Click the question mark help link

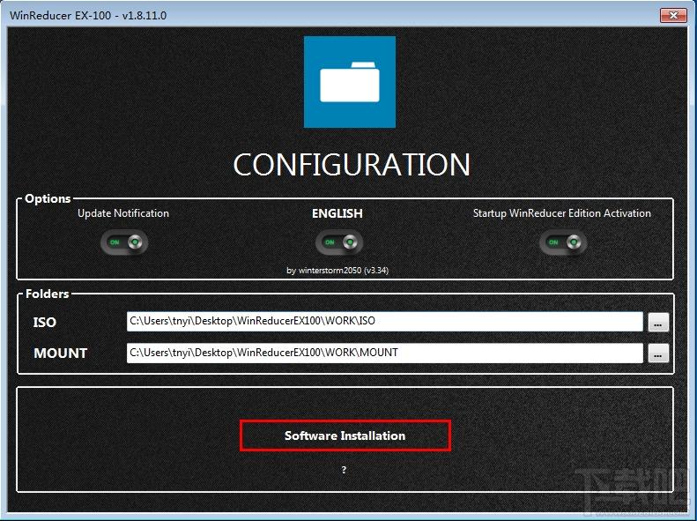344,470
